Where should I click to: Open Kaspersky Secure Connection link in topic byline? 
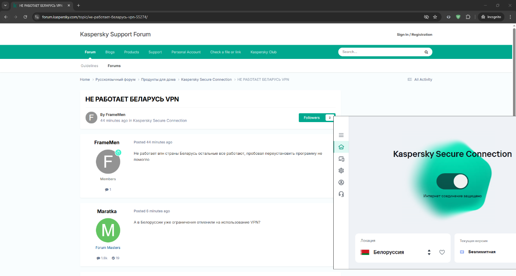[160, 121]
